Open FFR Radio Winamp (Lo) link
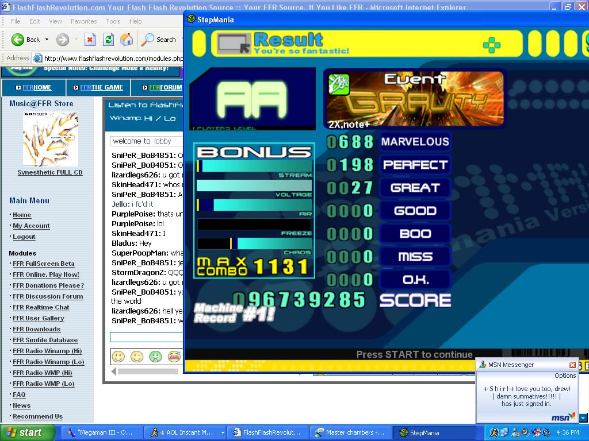 click(48, 362)
